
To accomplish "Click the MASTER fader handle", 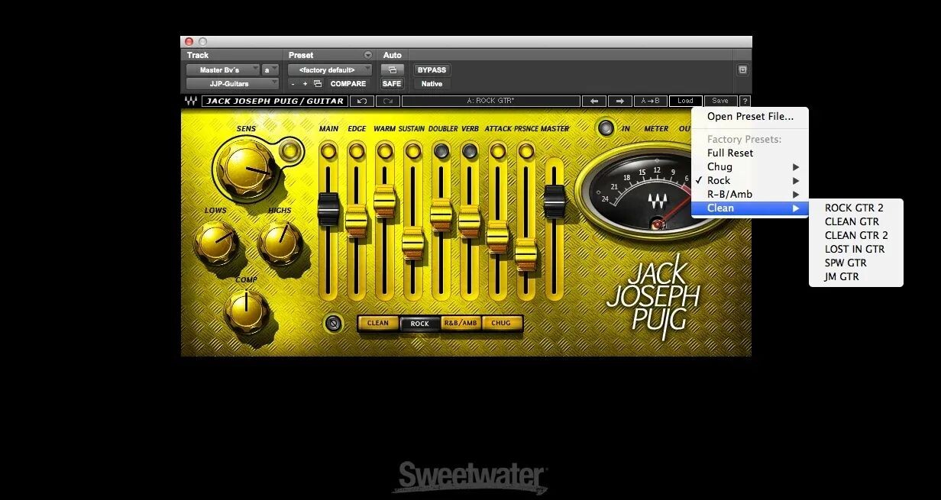I will 555,200.
